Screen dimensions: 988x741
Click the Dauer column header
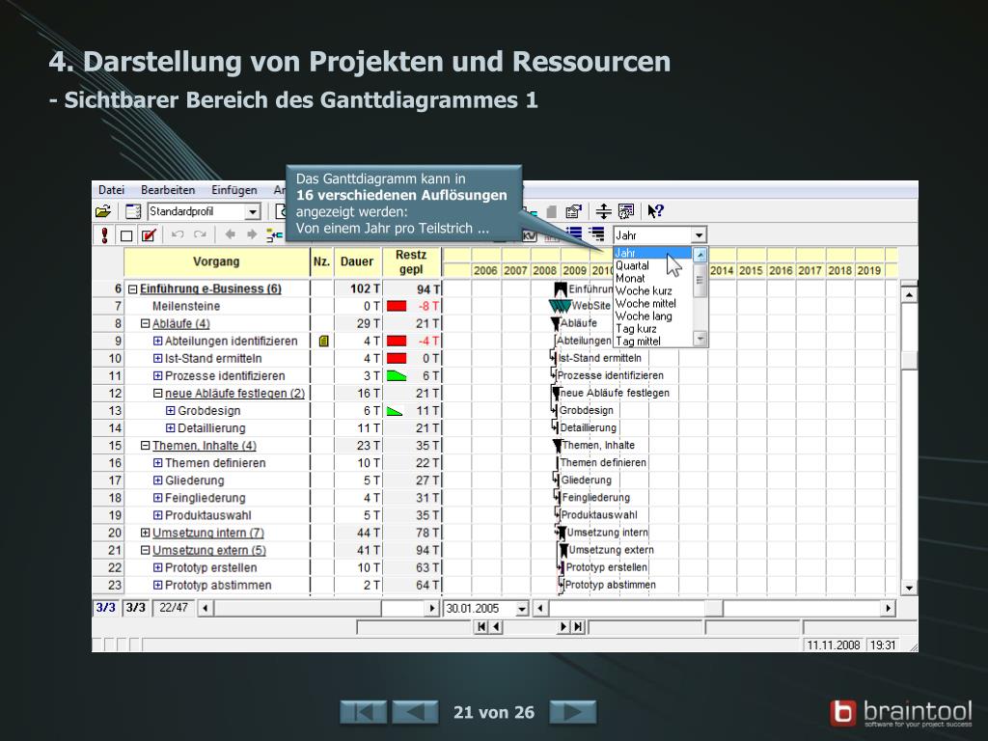pyautogui.click(x=357, y=261)
